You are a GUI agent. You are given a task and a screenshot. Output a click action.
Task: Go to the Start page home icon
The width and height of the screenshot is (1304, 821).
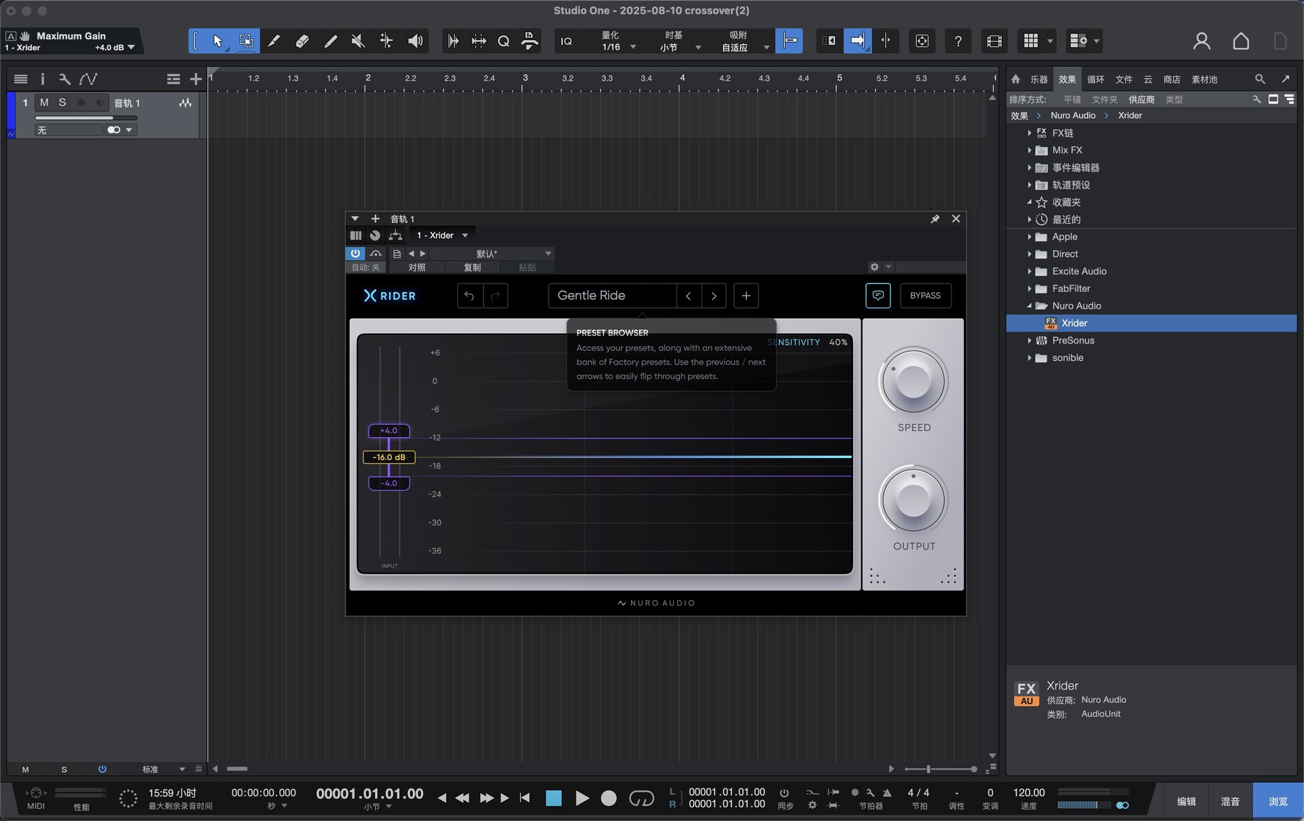[x=1241, y=41]
